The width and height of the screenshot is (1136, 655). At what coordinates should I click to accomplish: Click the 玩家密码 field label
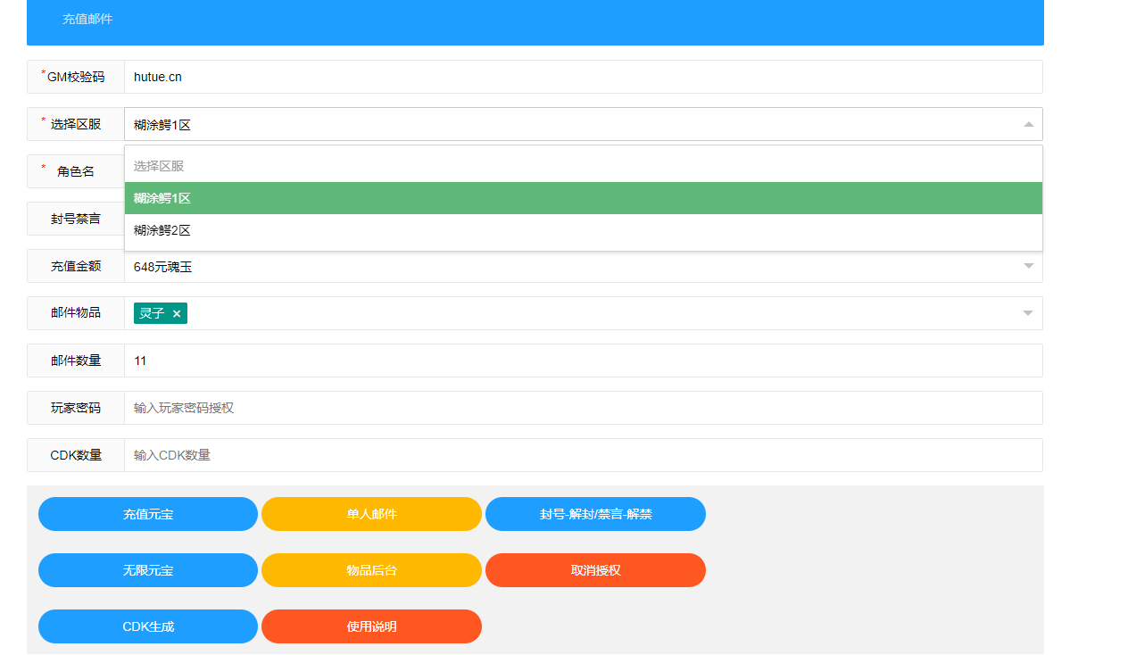pyautogui.click(x=76, y=408)
